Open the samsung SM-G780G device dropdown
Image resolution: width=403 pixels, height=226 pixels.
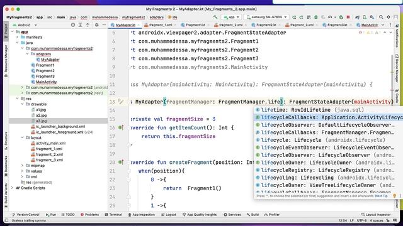[266, 17]
